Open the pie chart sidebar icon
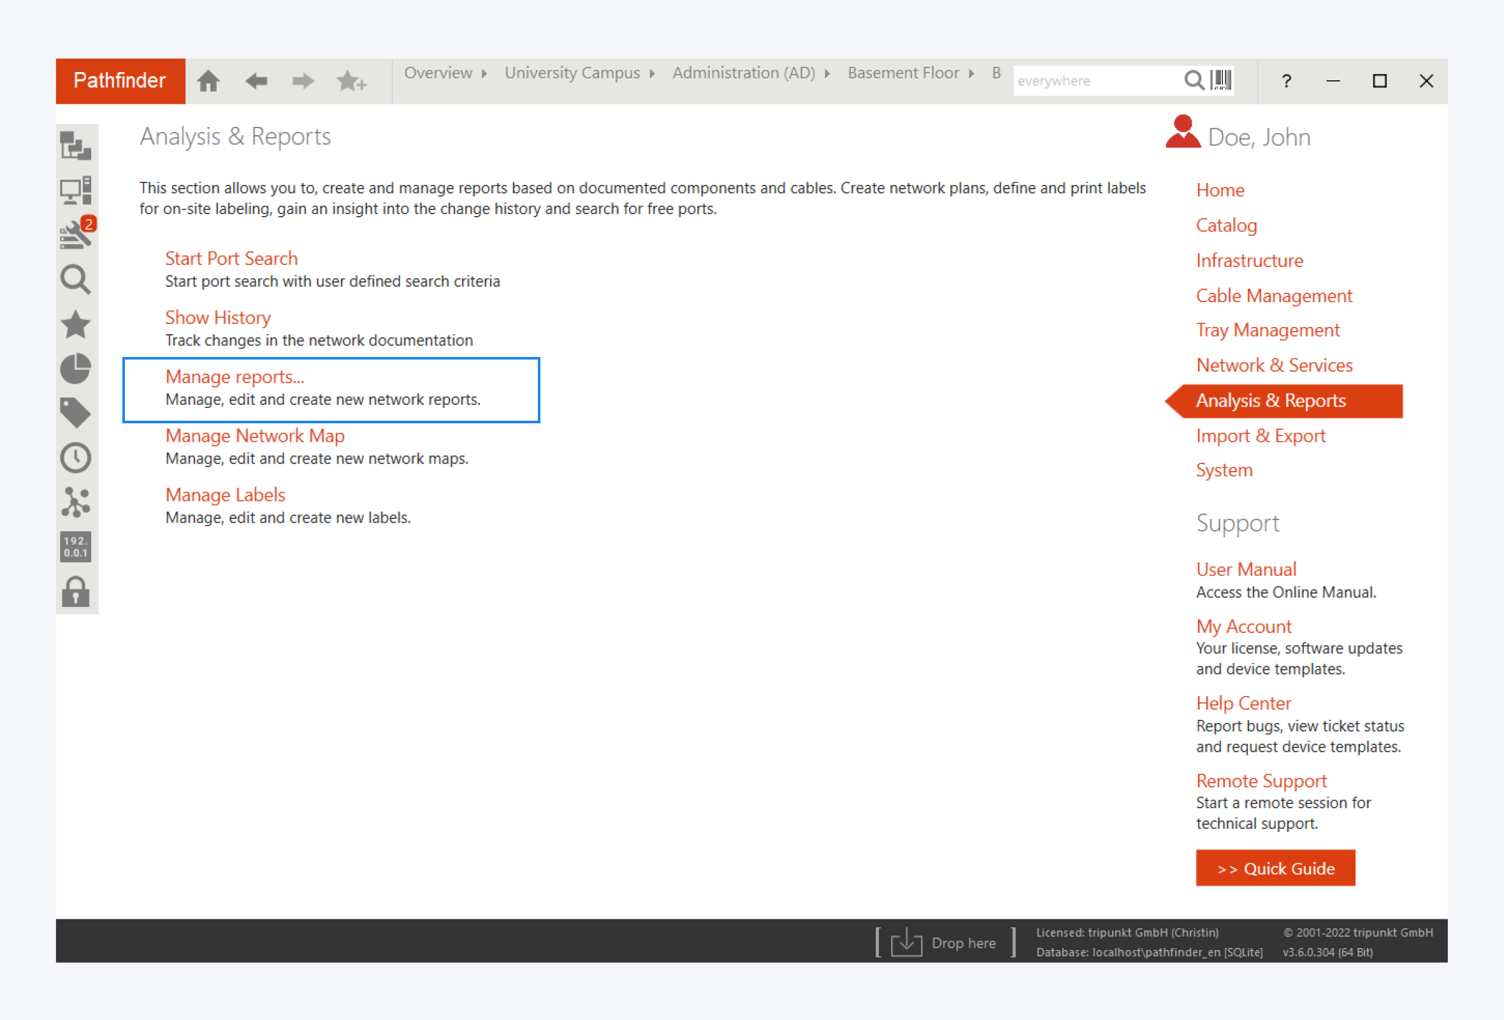1504x1020 pixels. (x=76, y=368)
